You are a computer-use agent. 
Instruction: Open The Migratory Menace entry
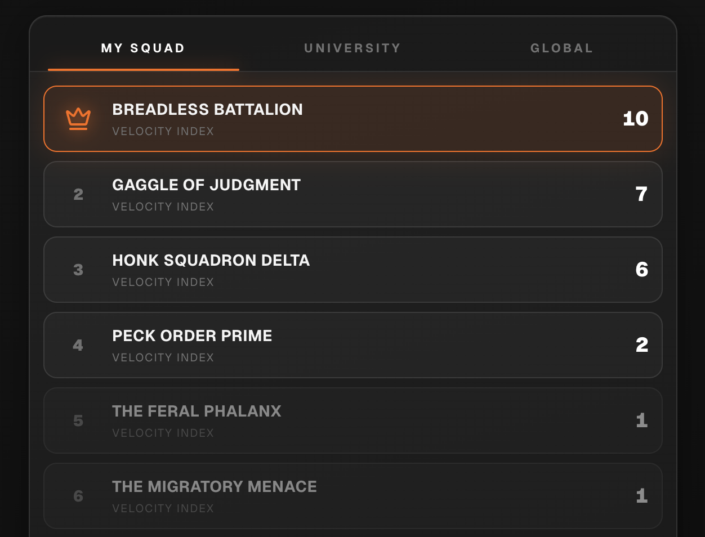click(x=353, y=496)
